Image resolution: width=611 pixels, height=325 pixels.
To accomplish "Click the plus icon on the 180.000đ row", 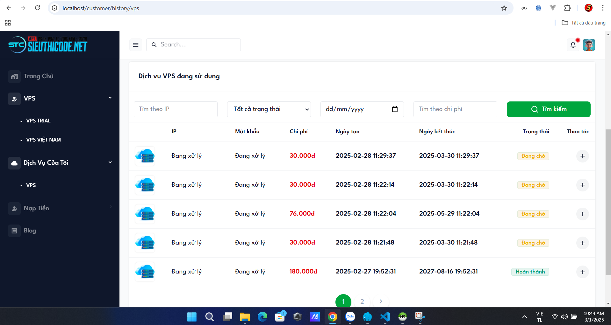I will pos(582,272).
